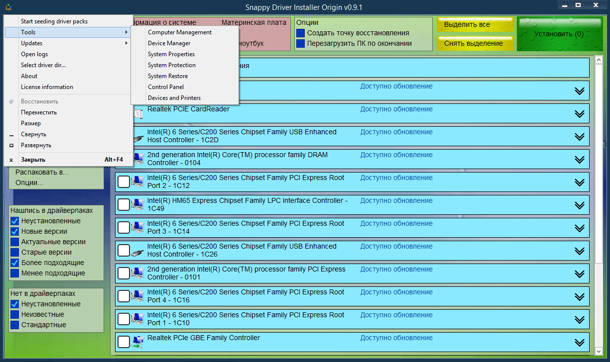Click the computer icon for Root Port 4 - 1C16

(x=138, y=296)
